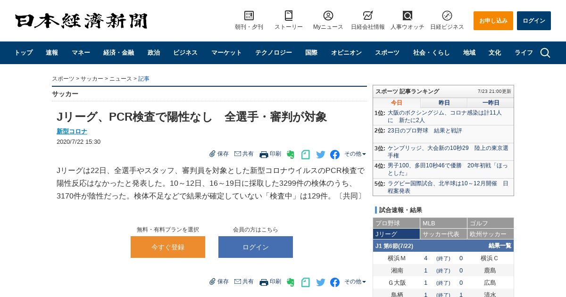Screen dimensions: 566x297
Task: Open the 結果一覧 link
Action: click(500, 246)
